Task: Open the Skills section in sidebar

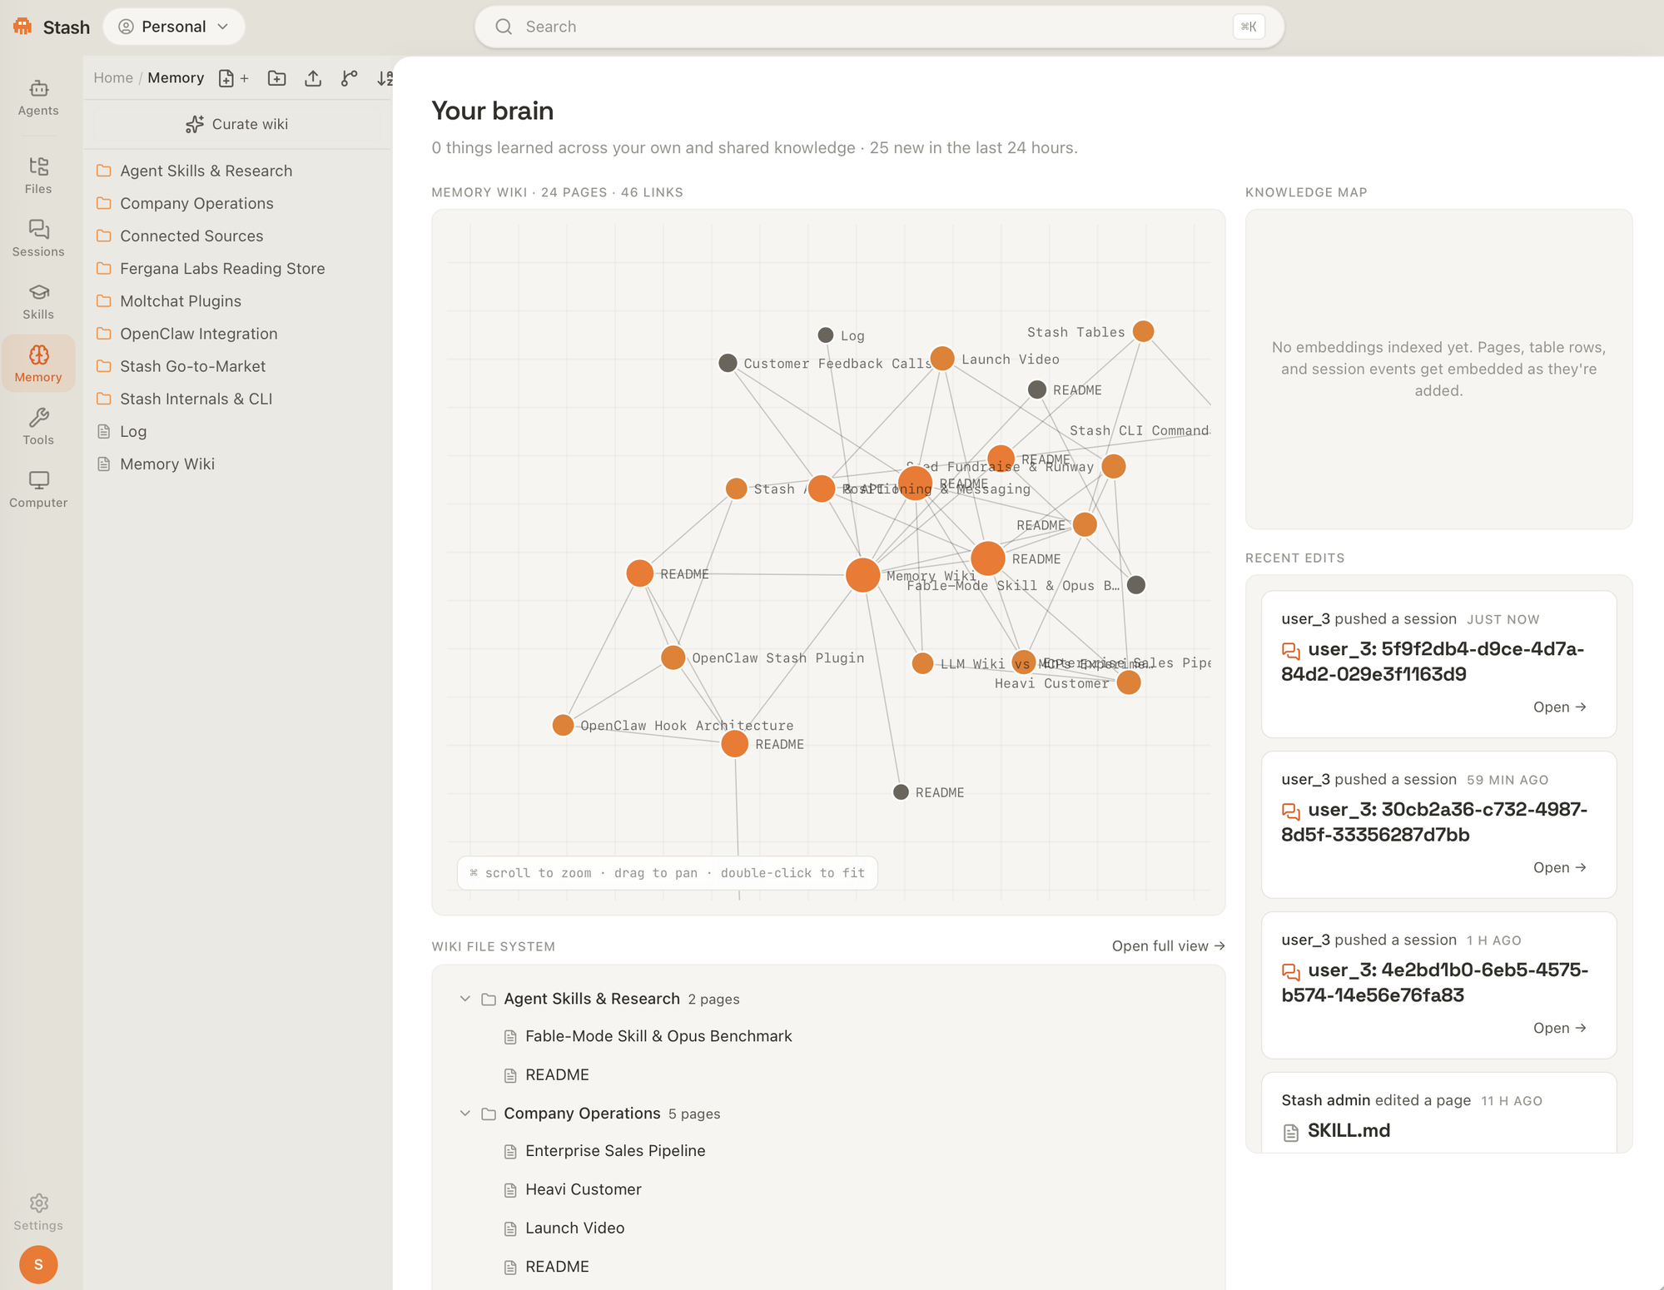Action: pos(38,301)
